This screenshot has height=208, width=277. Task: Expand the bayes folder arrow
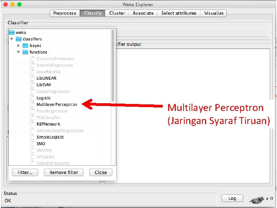pos(18,45)
